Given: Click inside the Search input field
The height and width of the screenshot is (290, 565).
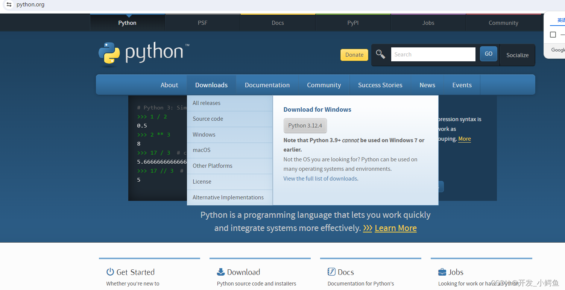Looking at the screenshot, I should (433, 54).
